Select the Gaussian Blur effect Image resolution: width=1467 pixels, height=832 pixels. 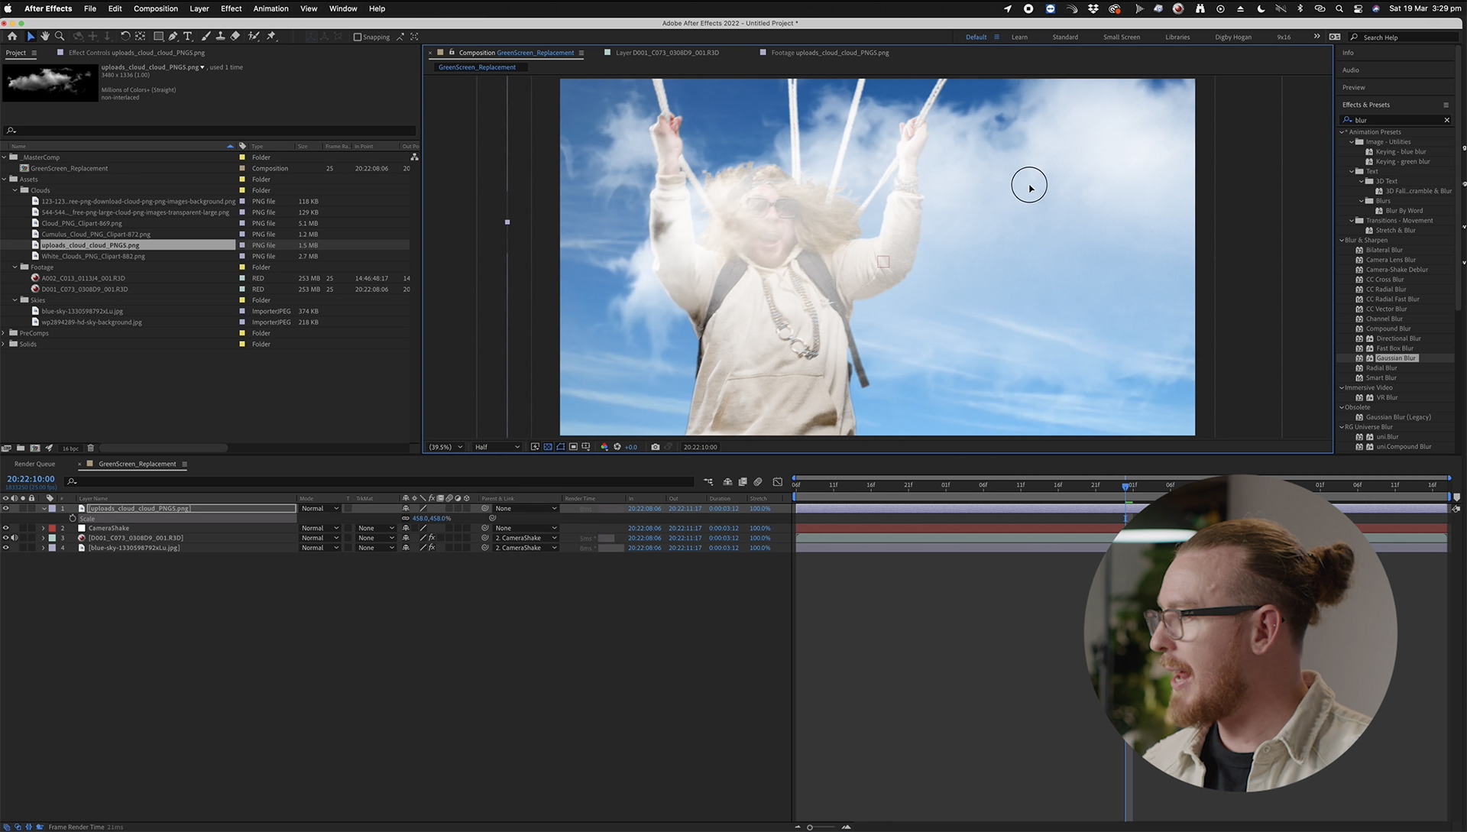point(1396,358)
